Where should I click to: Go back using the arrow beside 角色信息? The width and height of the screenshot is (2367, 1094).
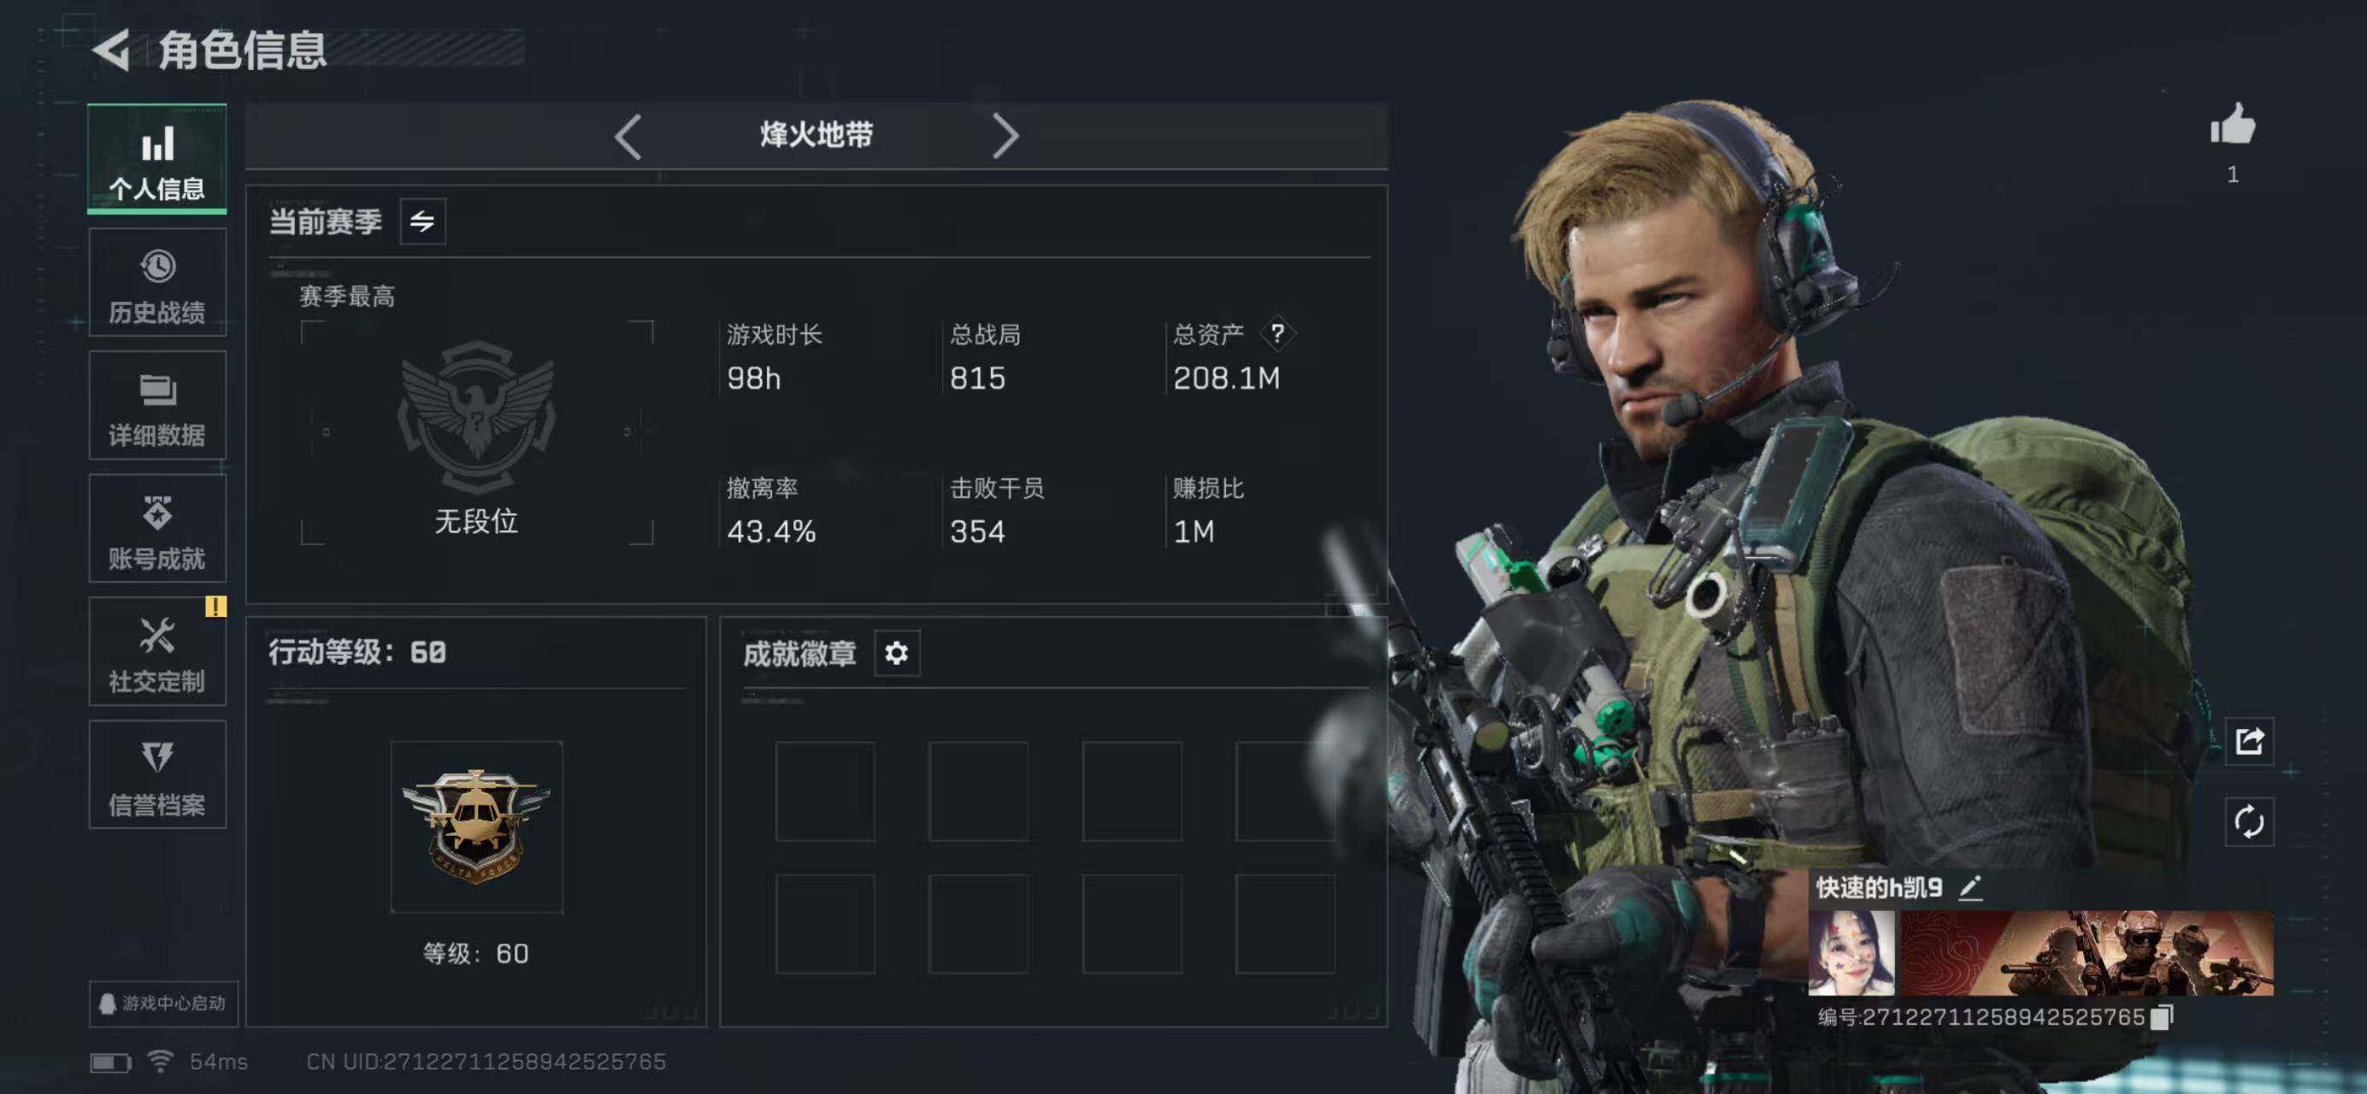(112, 50)
